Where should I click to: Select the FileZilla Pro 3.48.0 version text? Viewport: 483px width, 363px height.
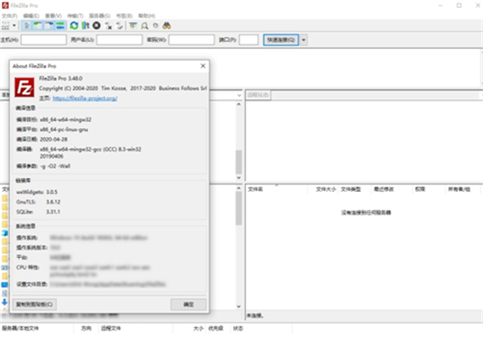click(61, 78)
